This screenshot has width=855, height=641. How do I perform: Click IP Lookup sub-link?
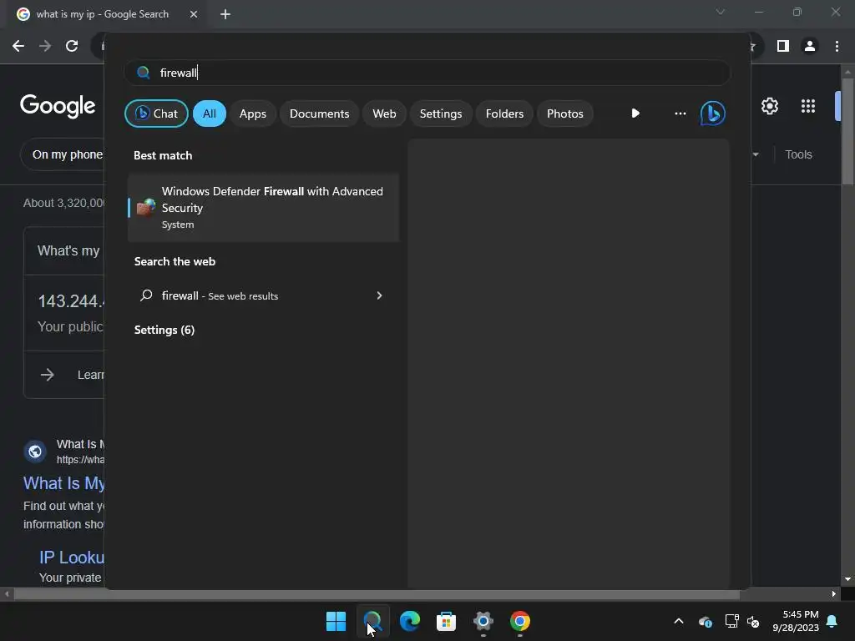[72, 557]
